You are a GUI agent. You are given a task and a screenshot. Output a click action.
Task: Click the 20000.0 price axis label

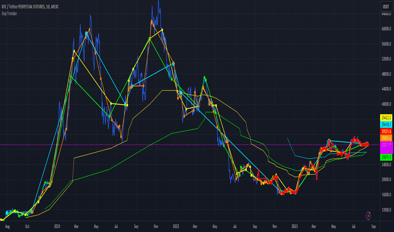[386, 180]
